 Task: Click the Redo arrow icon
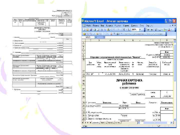coord(119,29)
